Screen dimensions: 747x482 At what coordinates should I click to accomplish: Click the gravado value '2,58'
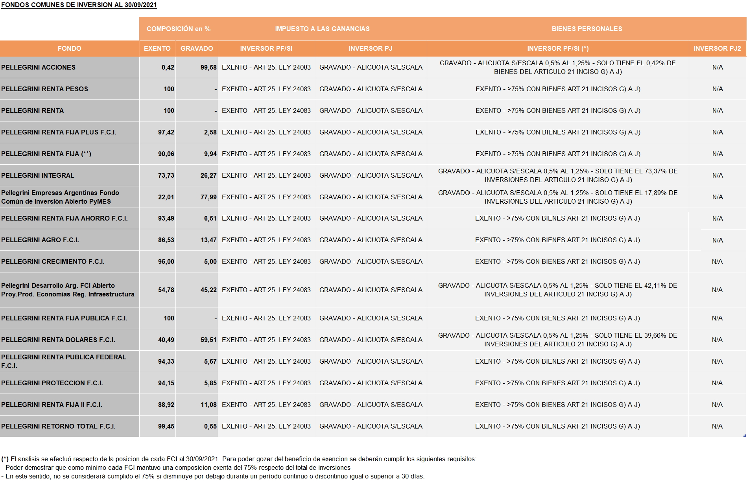pyautogui.click(x=210, y=132)
